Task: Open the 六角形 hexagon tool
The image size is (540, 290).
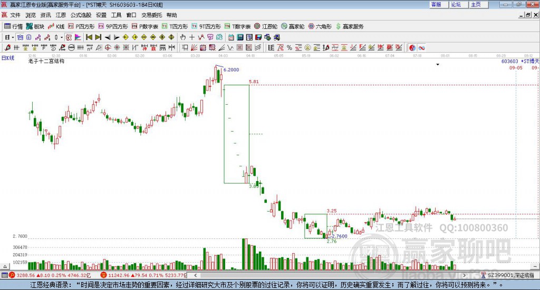Action: (x=320, y=26)
